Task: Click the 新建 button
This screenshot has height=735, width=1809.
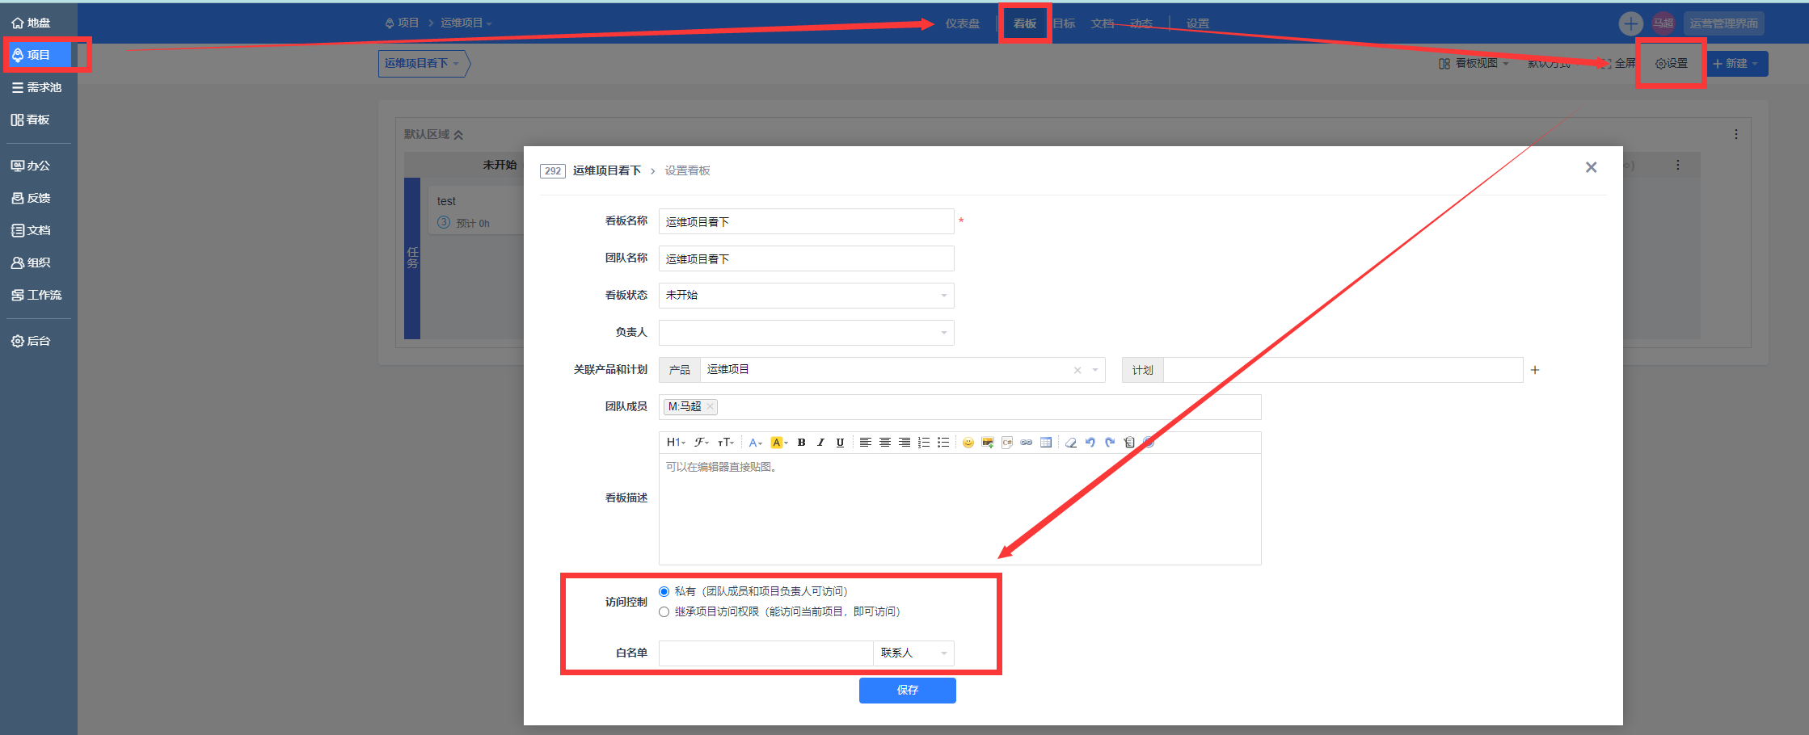Action: (x=1735, y=63)
